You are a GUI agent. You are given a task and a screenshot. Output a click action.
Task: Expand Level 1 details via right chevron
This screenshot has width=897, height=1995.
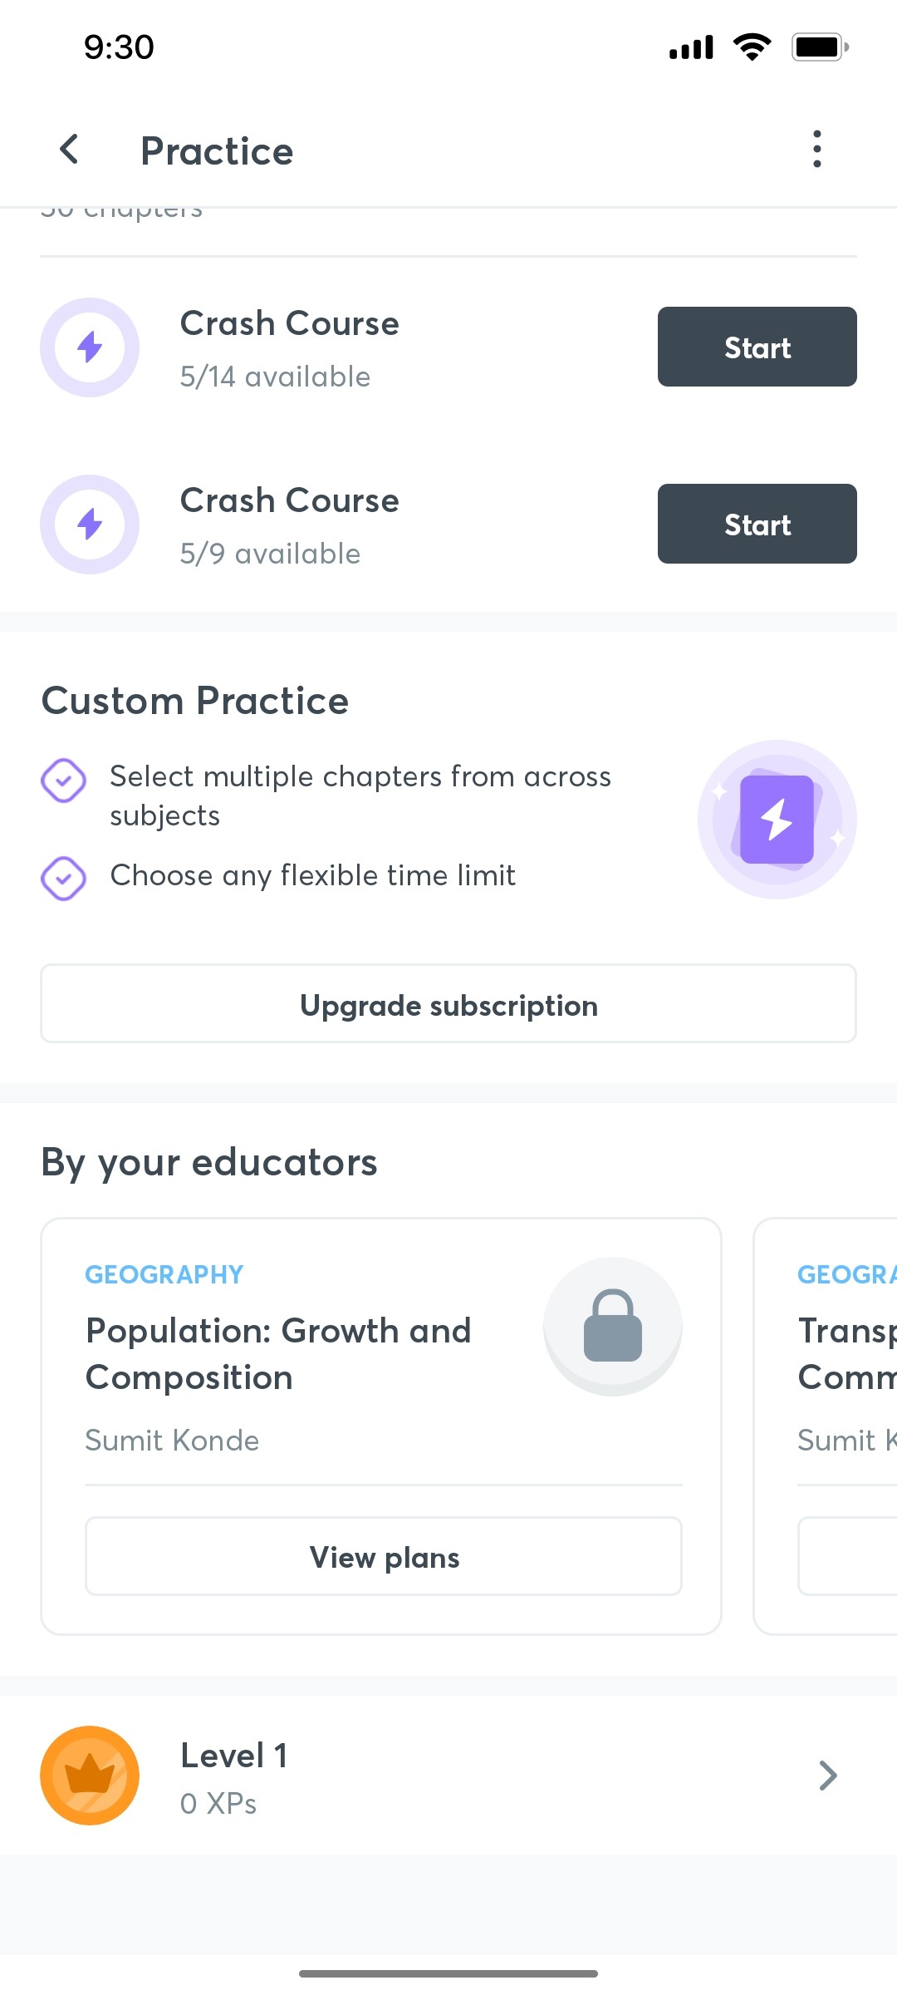click(829, 1775)
